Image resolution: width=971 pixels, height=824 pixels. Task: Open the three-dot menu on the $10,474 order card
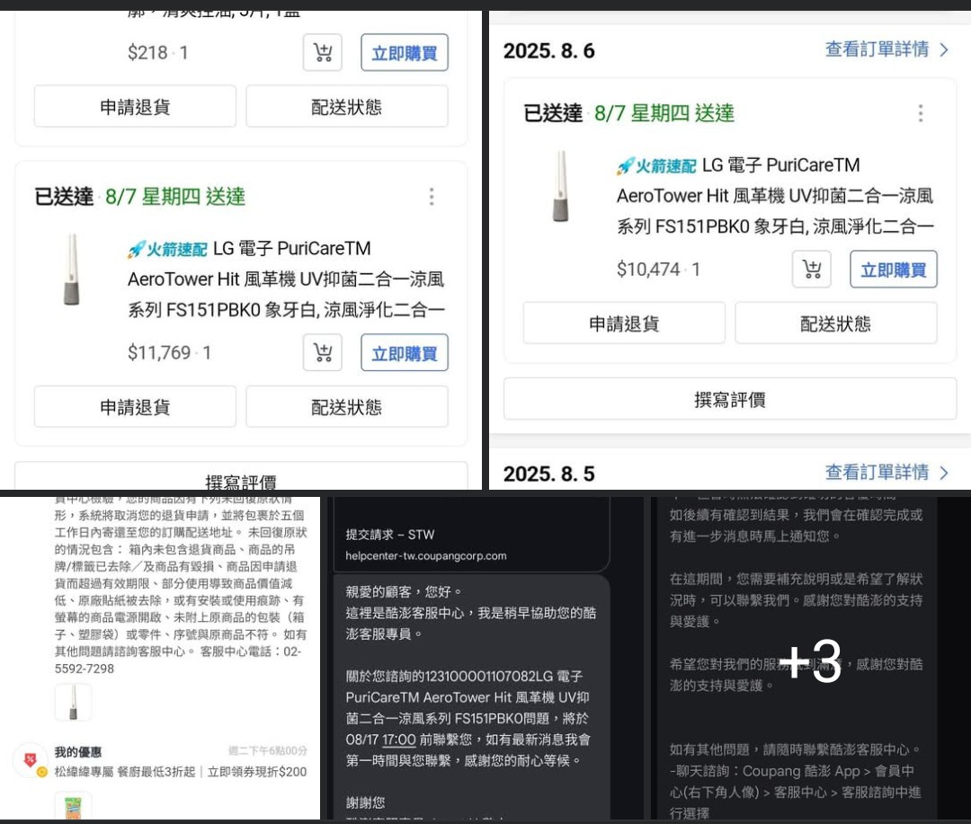tap(921, 113)
